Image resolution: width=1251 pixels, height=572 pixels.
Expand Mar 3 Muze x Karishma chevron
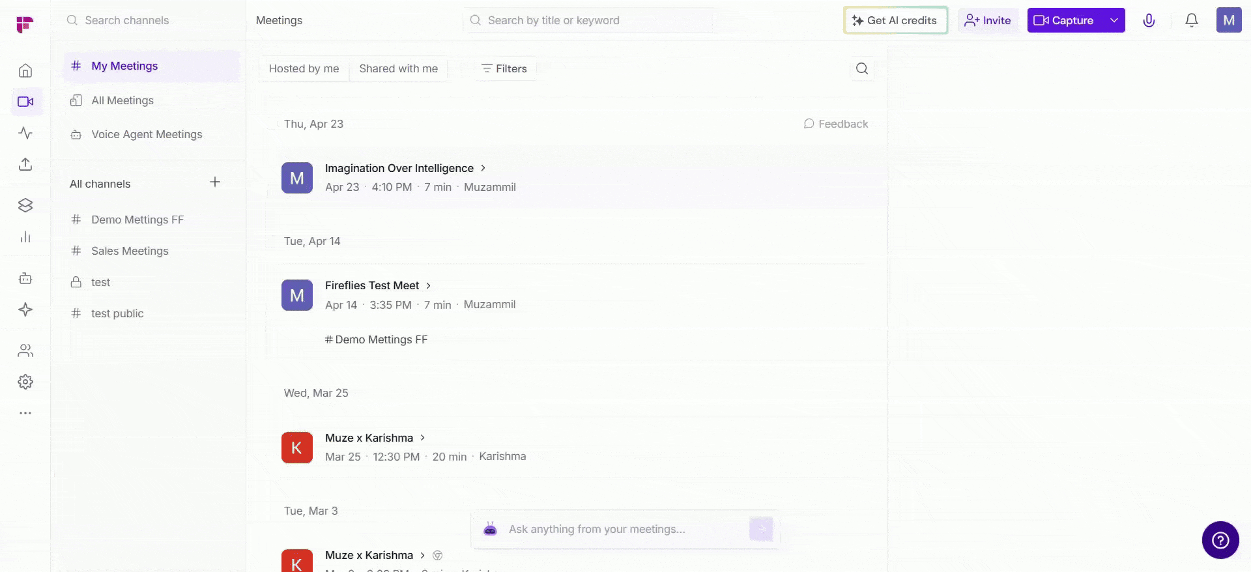coord(422,555)
